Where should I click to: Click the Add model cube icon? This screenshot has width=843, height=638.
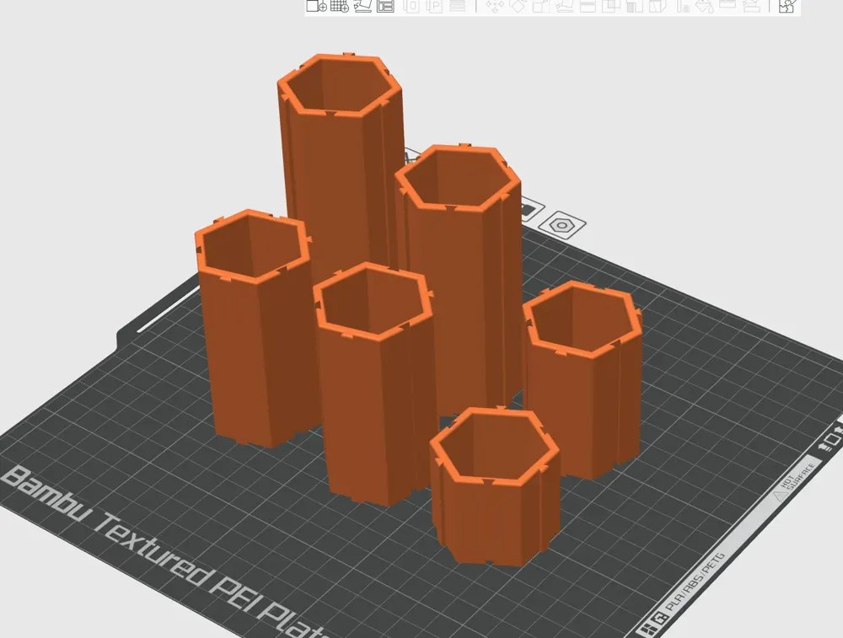tap(317, 6)
